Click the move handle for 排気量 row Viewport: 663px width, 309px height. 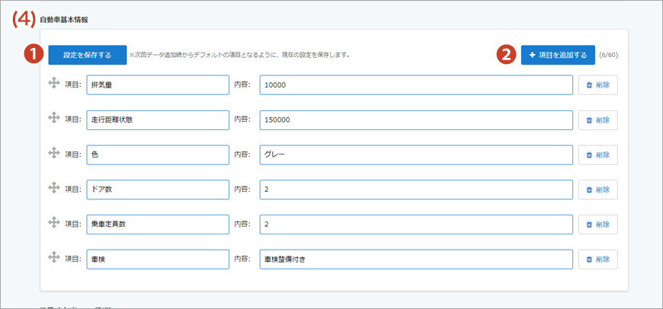click(54, 84)
